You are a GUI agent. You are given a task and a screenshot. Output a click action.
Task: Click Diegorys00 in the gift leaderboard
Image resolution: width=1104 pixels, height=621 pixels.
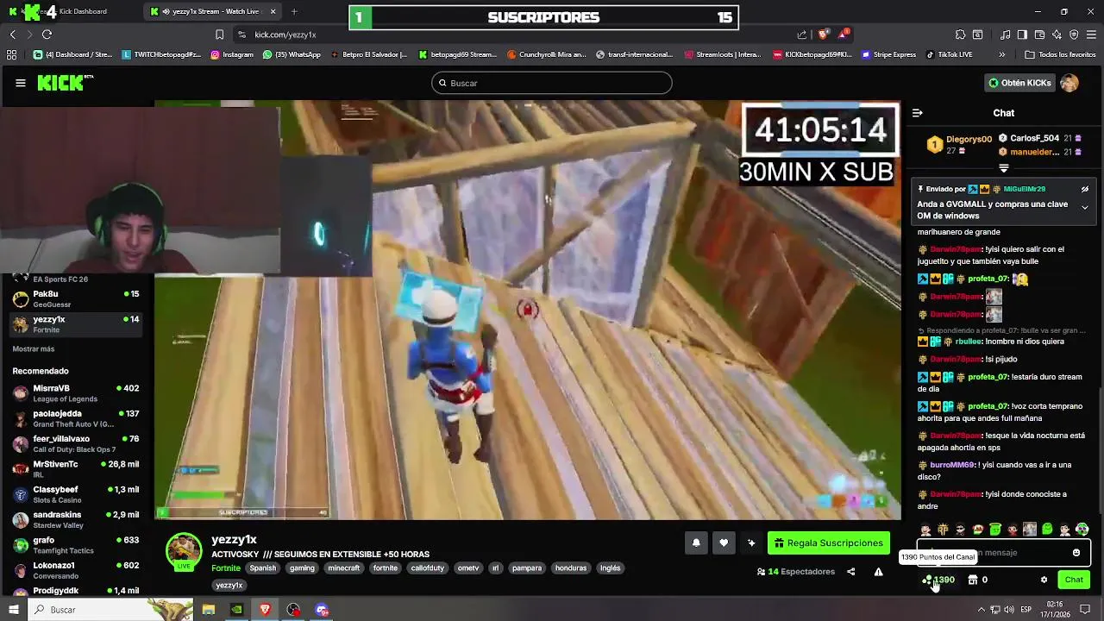[x=969, y=139]
